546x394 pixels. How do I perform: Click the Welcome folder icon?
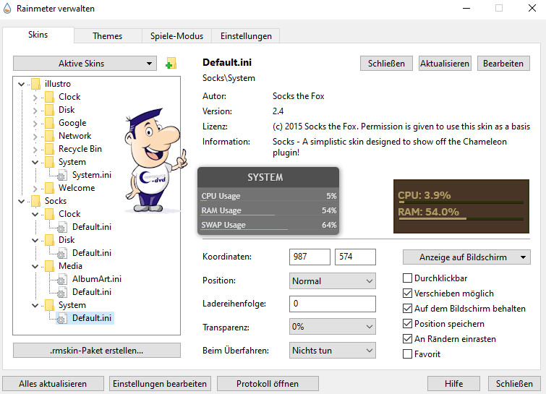[48, 188]
